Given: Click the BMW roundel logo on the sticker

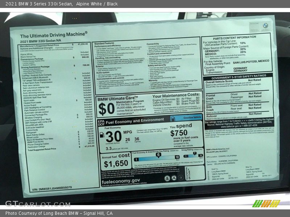Looking at the screenshot, I should click(x=265, y=25).
